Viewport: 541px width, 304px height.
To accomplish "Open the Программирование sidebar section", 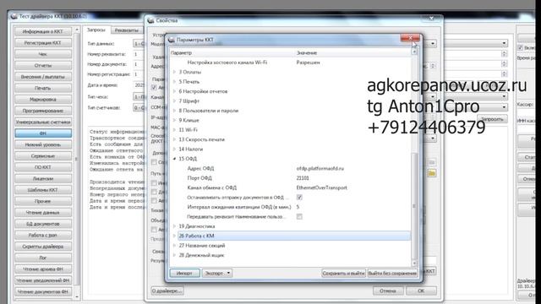I will 43,111.
